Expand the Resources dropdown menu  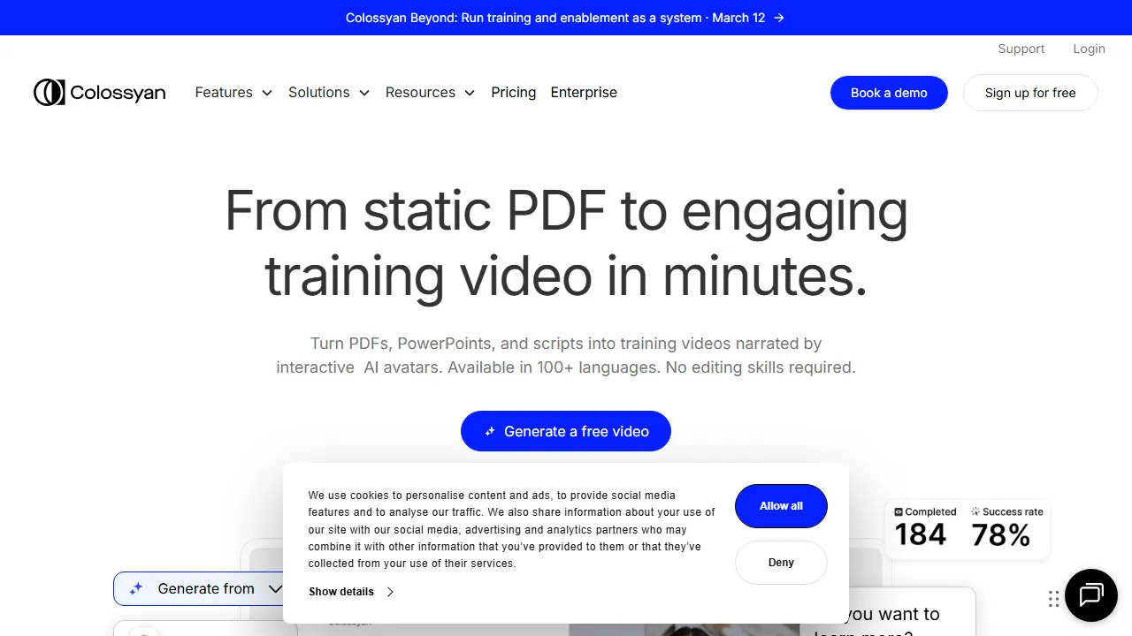coord(430,93)
